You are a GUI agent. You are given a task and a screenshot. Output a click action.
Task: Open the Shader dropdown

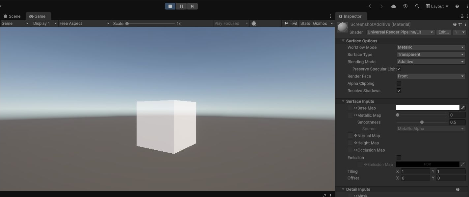pyautogui.click(x=400, y=32)
